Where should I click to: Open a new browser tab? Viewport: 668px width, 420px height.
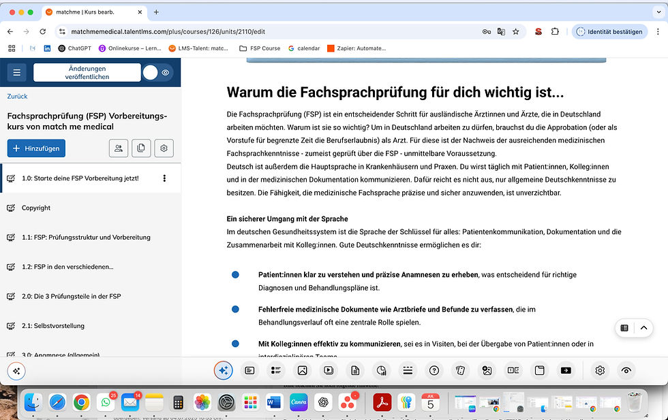coord(156,12)
